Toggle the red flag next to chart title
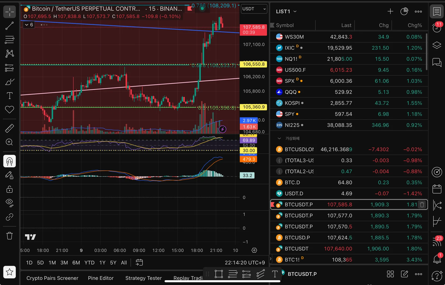This screenshot has height=285, width=445. pos(190,9)
